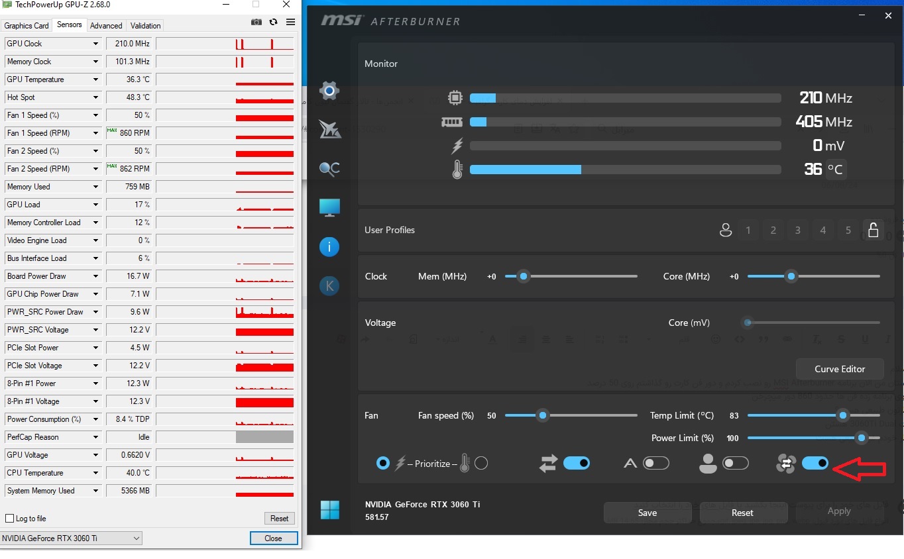The width and height of the screenshot is (904, 559).
Task: Click the Fan speed slider handle
Action: click(543, 415)
